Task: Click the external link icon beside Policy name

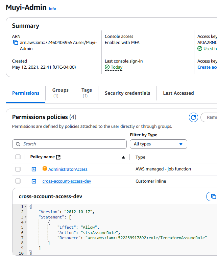Action: click(x=58, y=157)
